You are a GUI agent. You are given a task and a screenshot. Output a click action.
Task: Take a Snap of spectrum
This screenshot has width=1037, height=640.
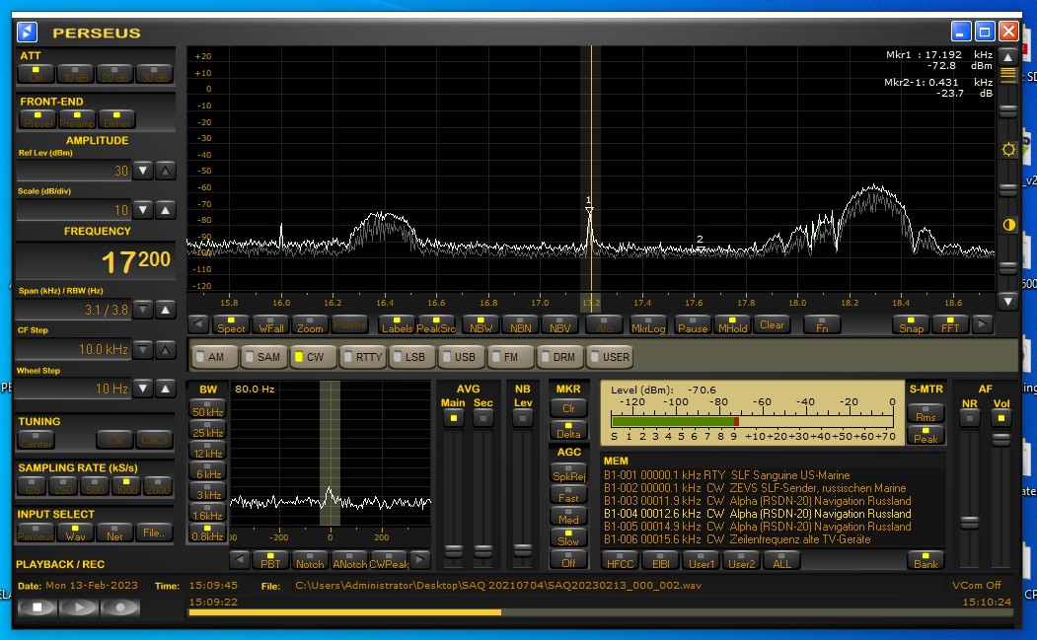click(911, 324)
